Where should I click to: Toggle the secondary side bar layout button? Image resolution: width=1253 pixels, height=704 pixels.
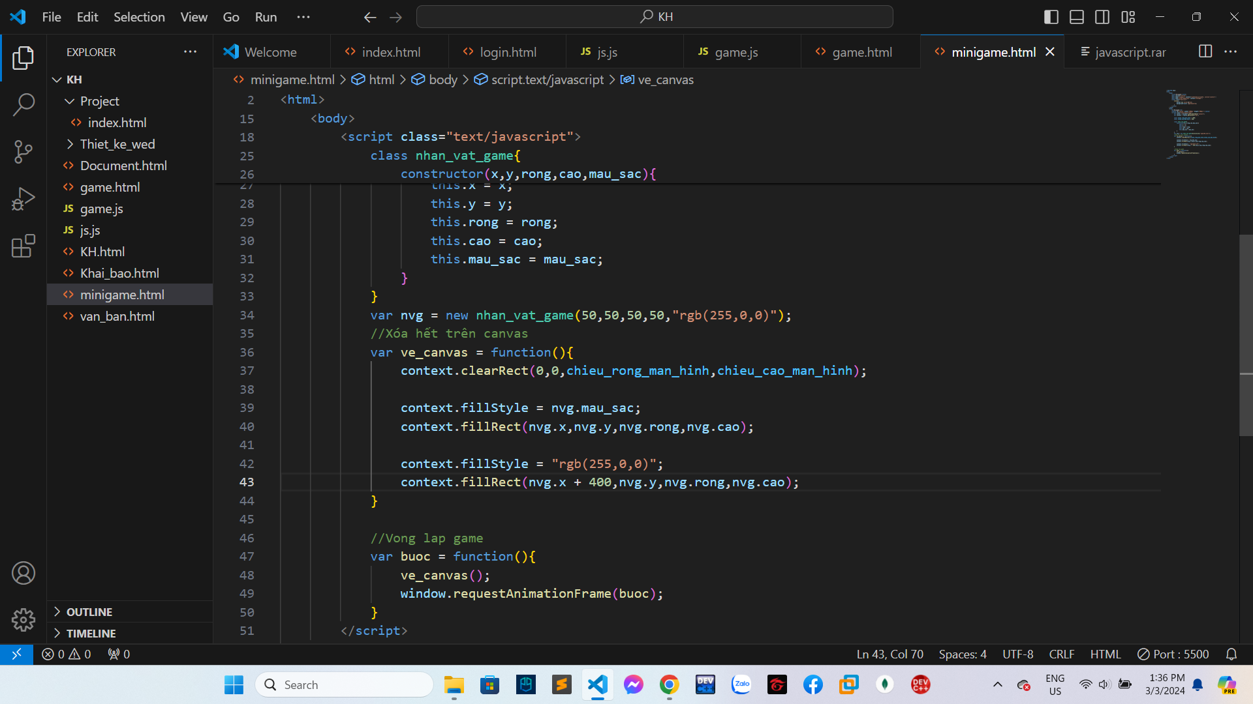tap(1102, 17)
